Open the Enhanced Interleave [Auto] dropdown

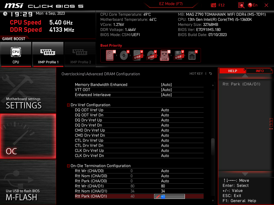coord(166,95)
